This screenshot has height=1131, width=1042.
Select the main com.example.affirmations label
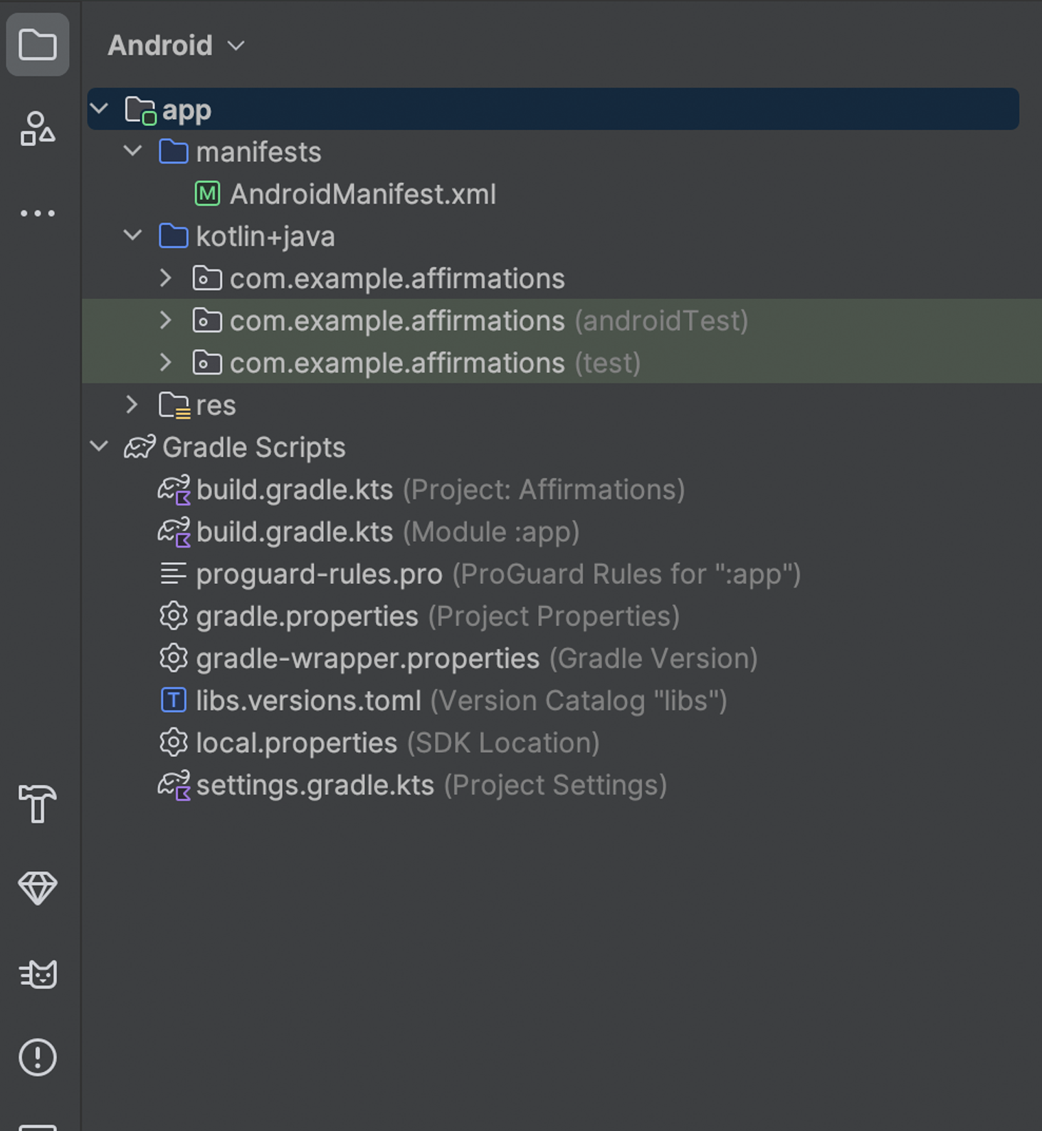[397, 278]
